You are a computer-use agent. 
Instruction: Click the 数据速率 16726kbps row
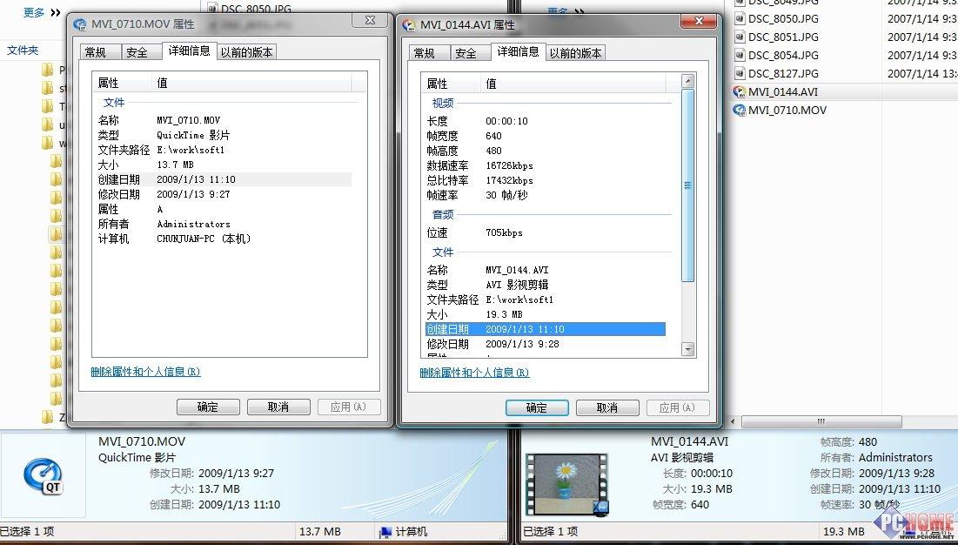click(x=545, y=165)
